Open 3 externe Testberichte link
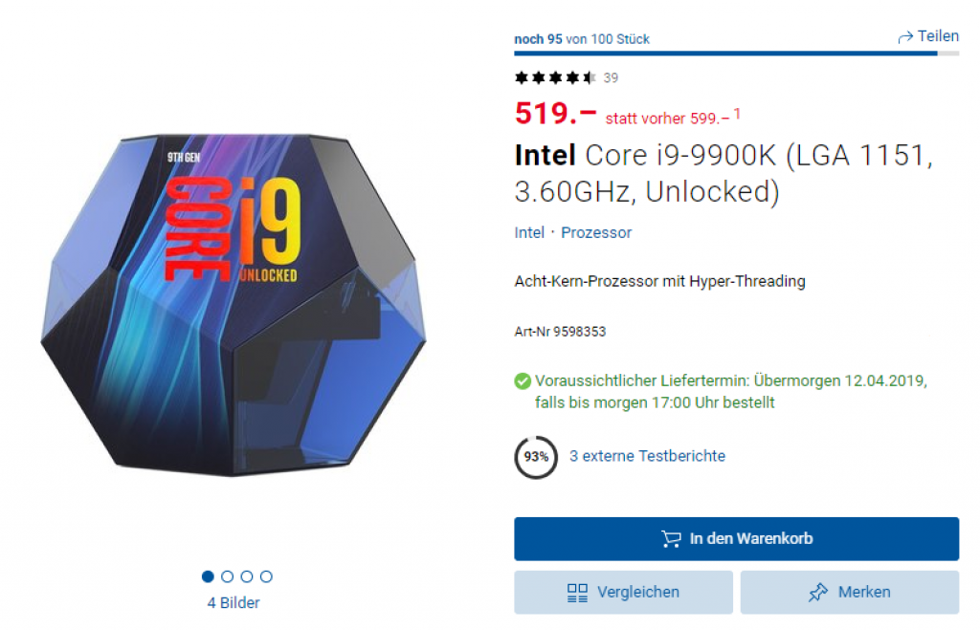 (647, 456)
